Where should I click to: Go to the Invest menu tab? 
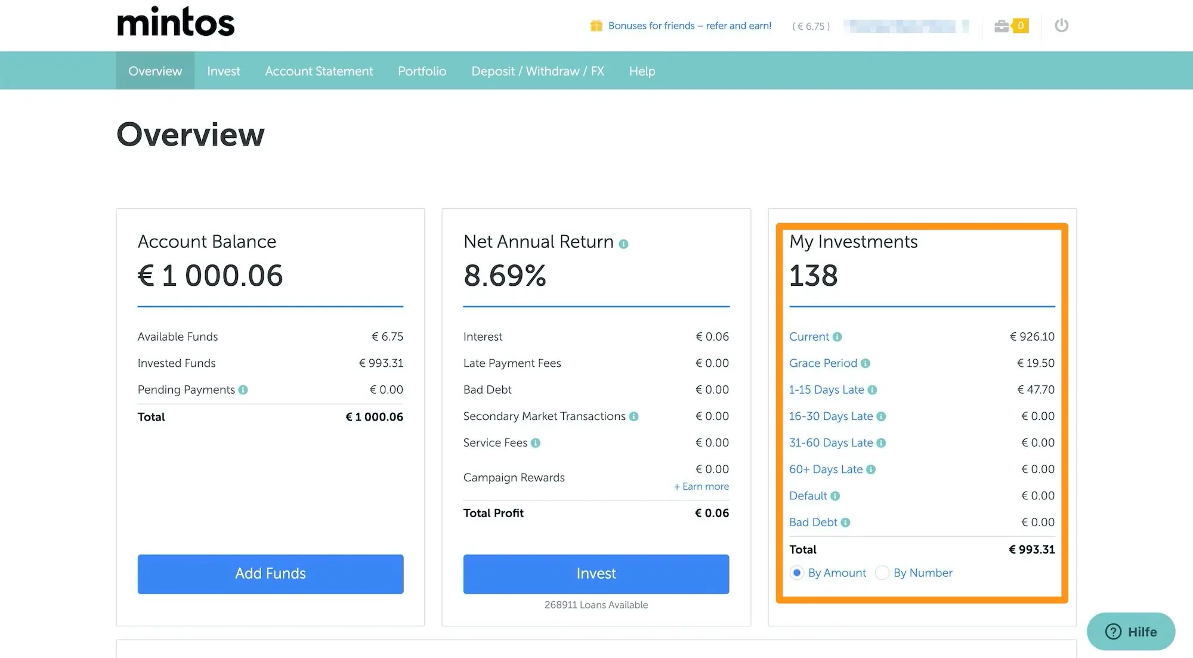point(224,71)
